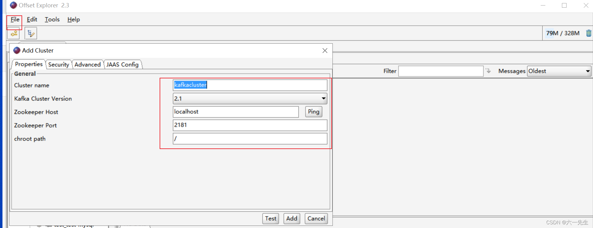Click the General section heading
Image resolution: width=593 pixels, height=228 pixels.
coord(25,74)
